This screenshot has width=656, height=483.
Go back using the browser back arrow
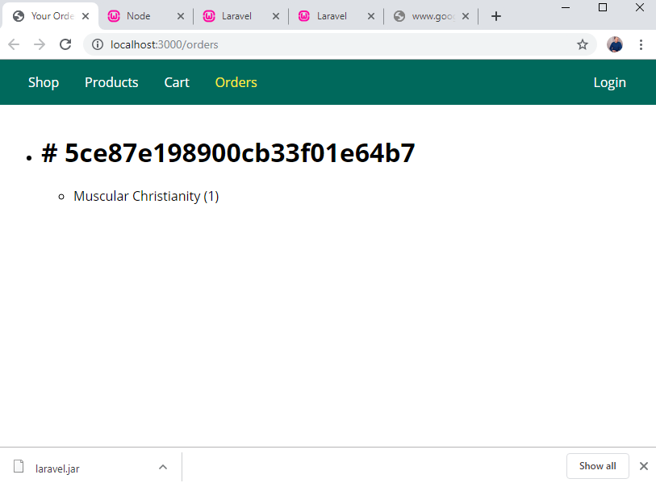pos(14,45)
